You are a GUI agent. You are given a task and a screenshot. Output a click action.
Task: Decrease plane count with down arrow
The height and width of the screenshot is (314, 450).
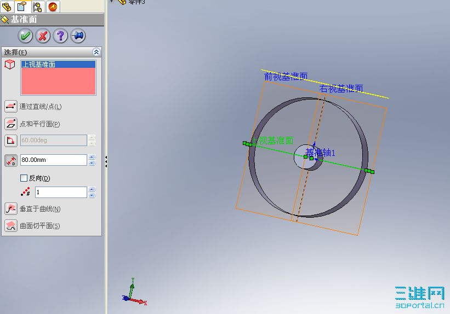(92, 195)
